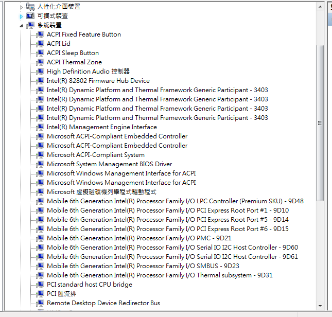Select Serial IO I2C Host Controller - 9D60
This screenshot has width=332, height=317.
click(x=172, y=248)
